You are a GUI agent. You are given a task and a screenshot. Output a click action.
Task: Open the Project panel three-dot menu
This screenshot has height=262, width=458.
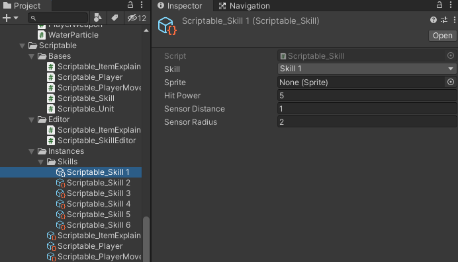[x=142, y=5]
